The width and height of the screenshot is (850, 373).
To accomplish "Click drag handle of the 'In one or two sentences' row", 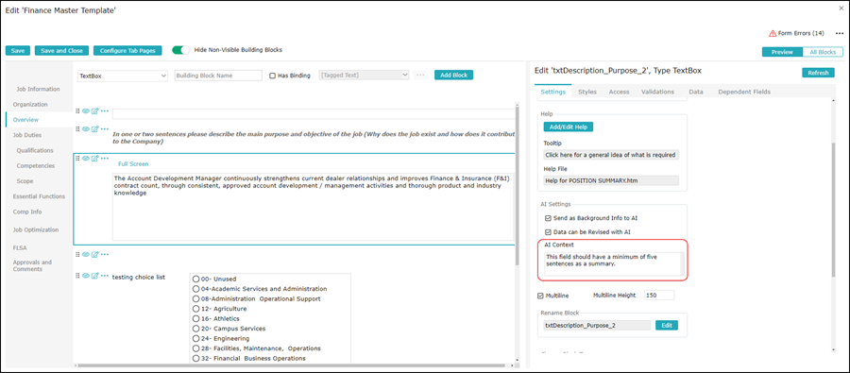I will [x=77, y=129].
